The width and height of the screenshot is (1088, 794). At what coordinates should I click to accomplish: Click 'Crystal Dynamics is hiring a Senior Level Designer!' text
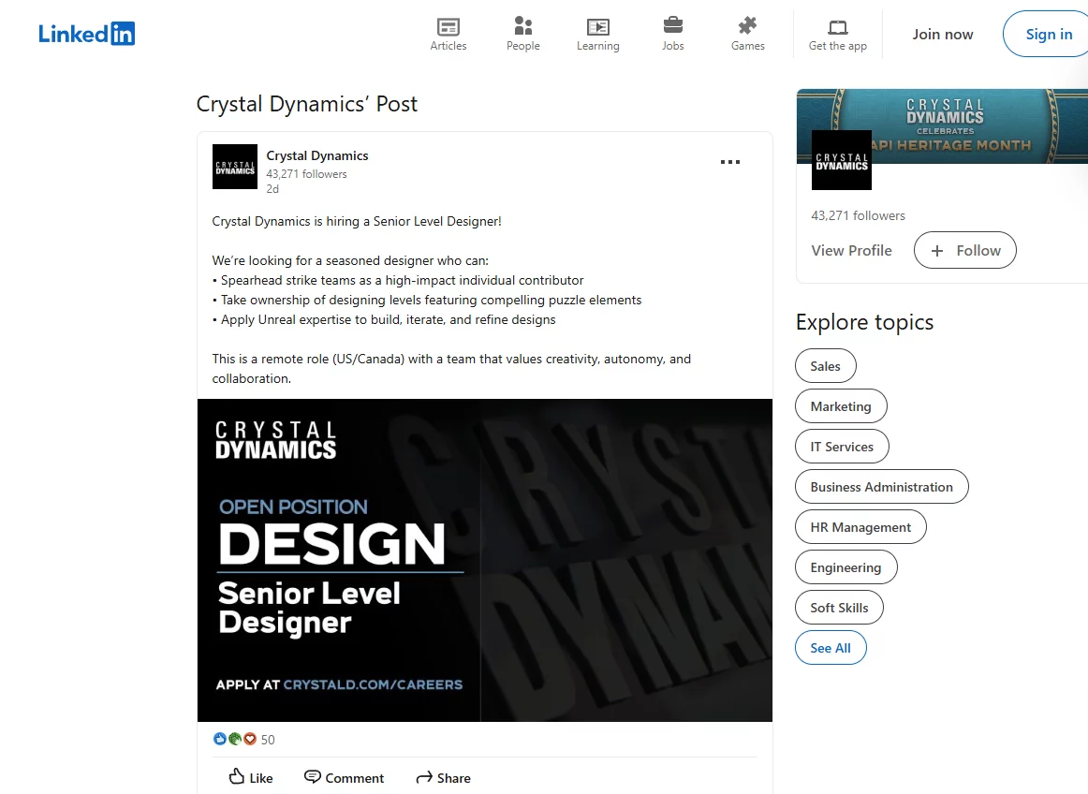pyautogui.click(x=357, y=221)
